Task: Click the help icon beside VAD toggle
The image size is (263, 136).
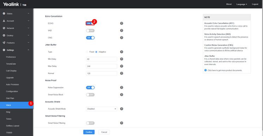Action: tap(122, 30)
